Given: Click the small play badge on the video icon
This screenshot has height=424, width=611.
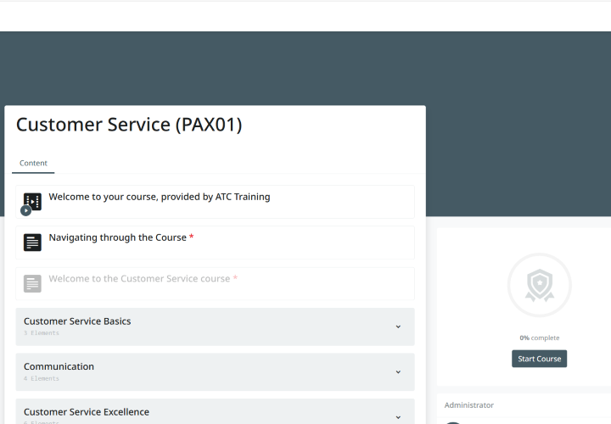Looking at the screenshot, I should (x=26, y=210).
